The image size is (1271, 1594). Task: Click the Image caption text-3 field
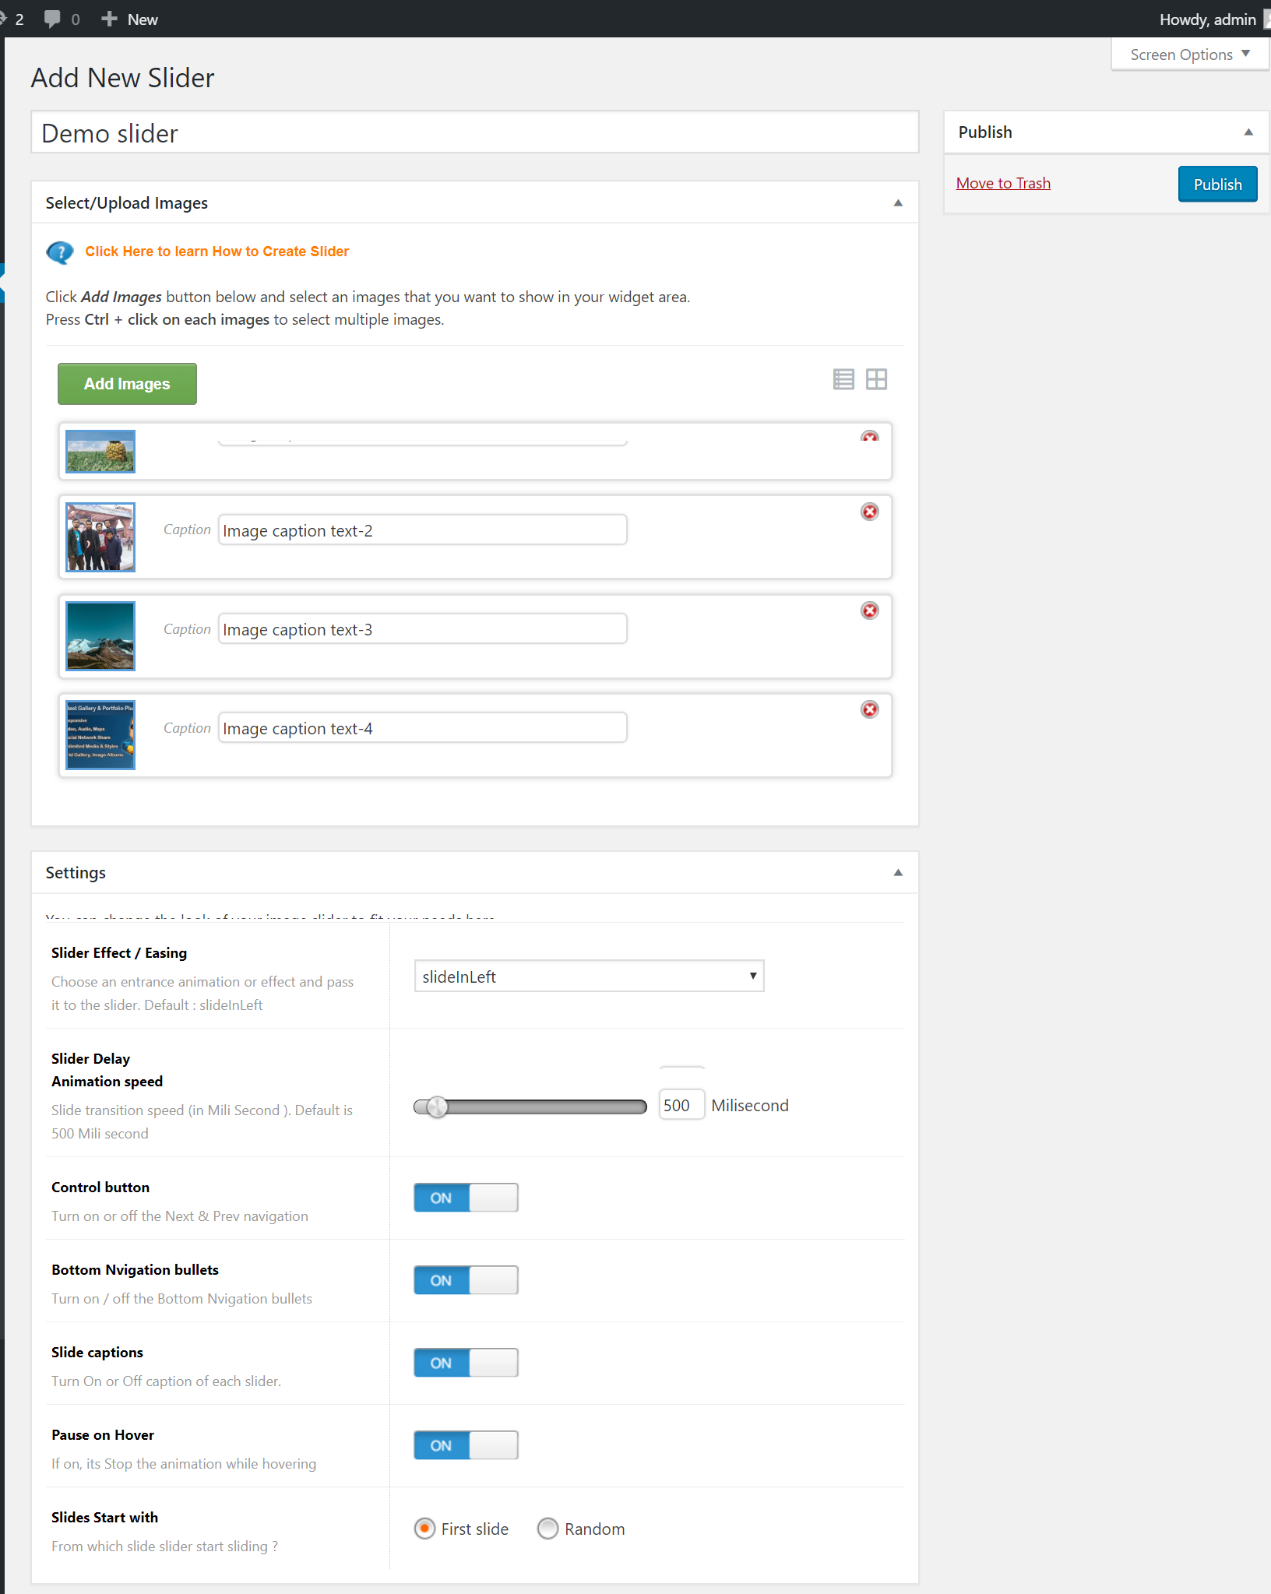tap(422, 629)
